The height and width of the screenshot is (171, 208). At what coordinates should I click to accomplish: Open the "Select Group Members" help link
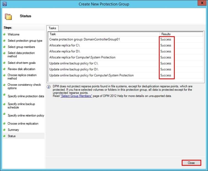[76, 96]
